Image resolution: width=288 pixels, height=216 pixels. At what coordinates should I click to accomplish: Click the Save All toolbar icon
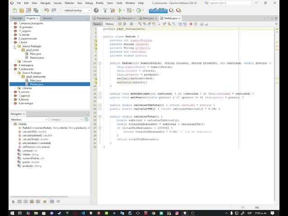pyautogui.click(x=36, y=10)
